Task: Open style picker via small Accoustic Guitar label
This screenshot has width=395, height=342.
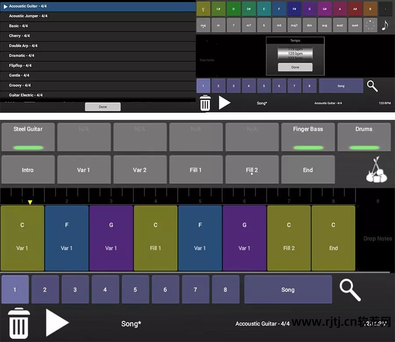Action: [328, 103]
